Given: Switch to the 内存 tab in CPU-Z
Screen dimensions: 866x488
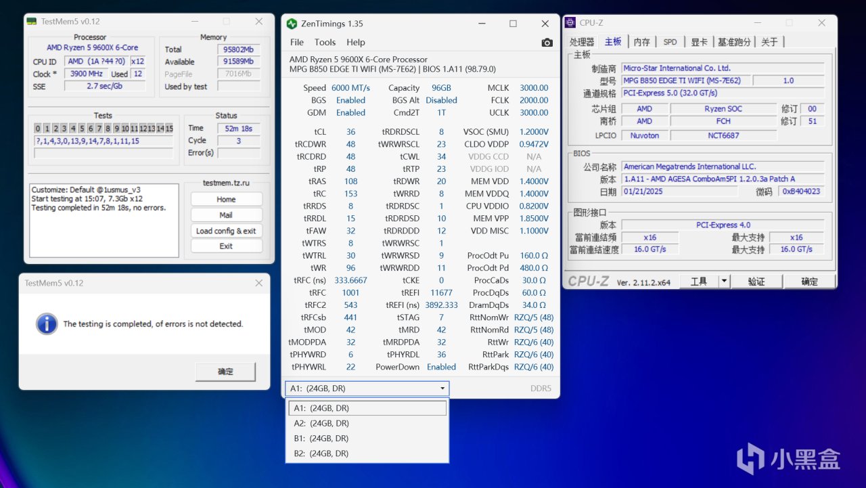Looking at the screenshot, I should point(641,42).
